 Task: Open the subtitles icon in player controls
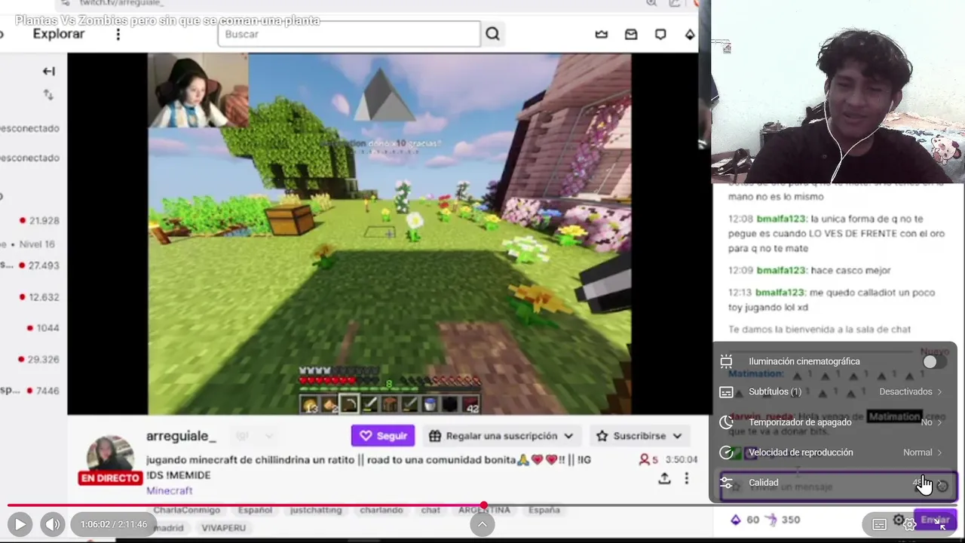click(879, 524)
